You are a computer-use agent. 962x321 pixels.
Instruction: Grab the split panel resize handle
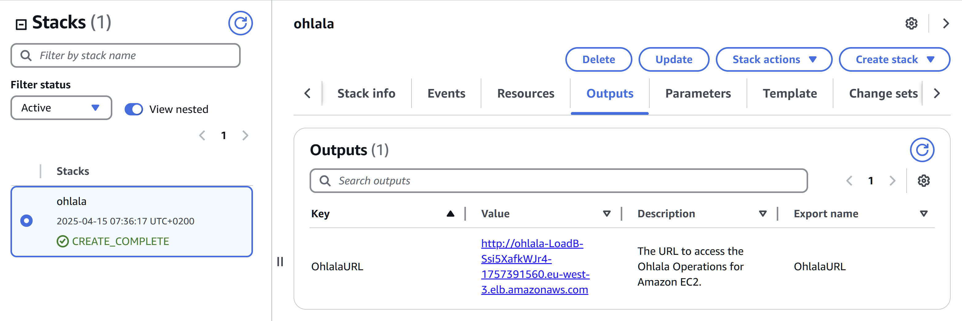pyautogui.click(x=280, y=262)
